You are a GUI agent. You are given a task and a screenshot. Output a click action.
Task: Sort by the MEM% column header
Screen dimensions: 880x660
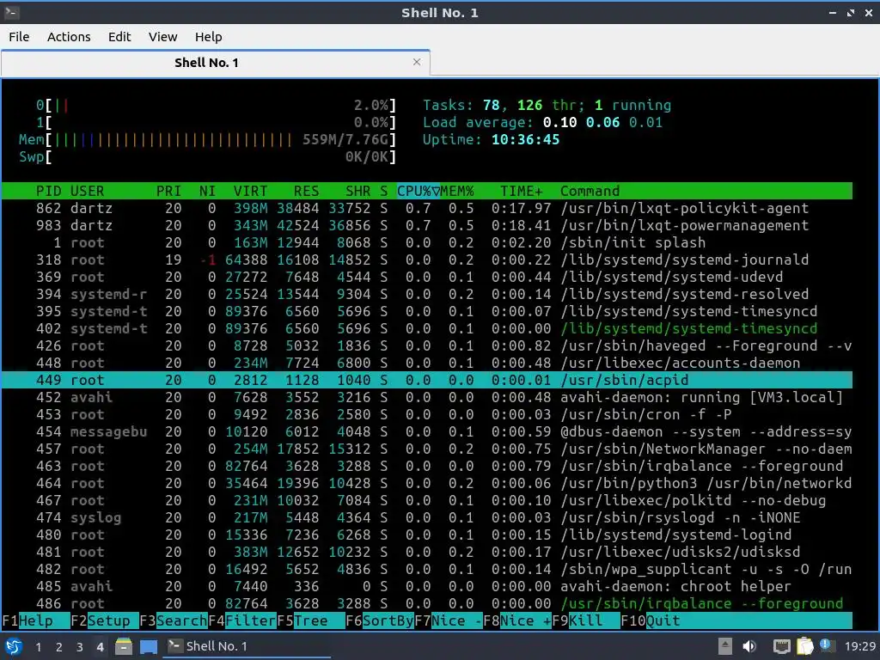457,191
